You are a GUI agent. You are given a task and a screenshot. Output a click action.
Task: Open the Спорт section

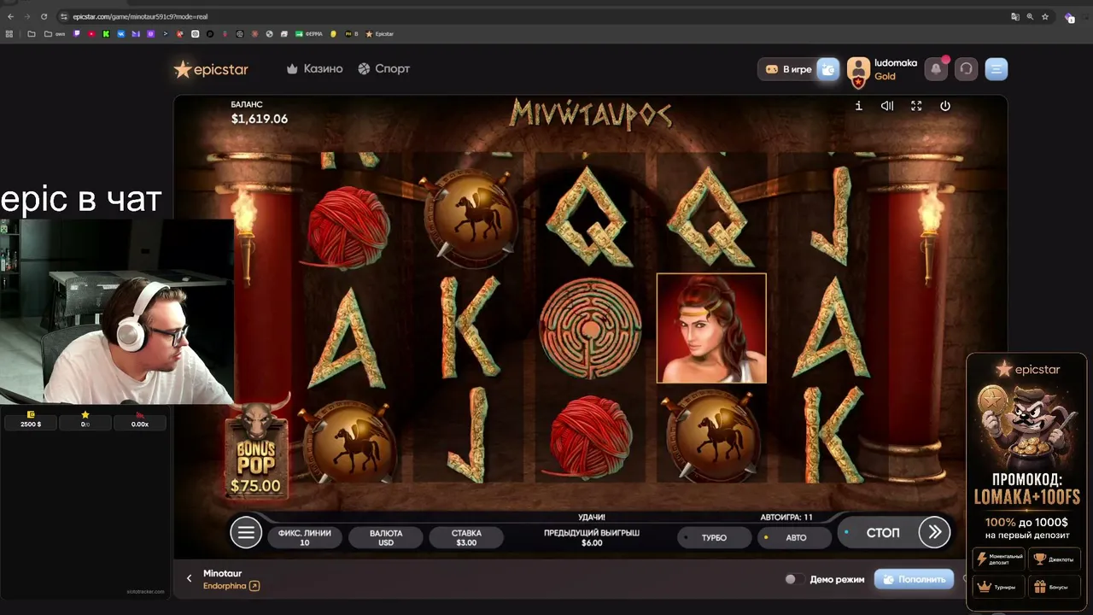point(383,69)
